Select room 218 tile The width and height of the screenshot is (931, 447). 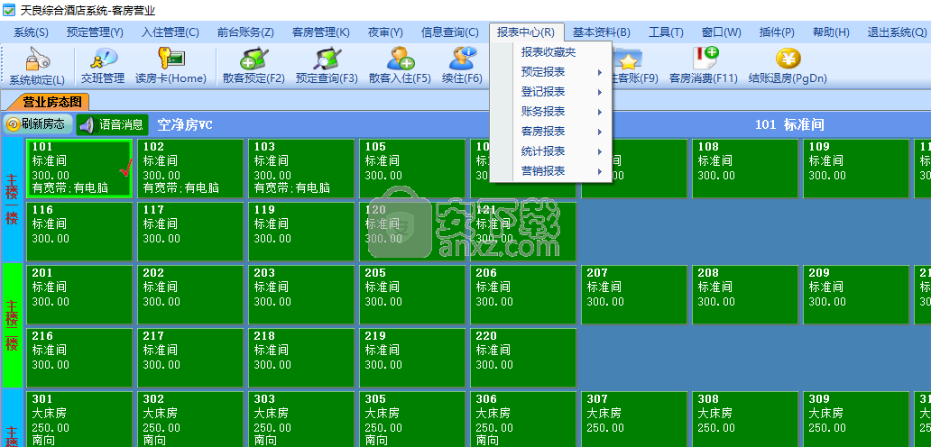click(301, 358)
